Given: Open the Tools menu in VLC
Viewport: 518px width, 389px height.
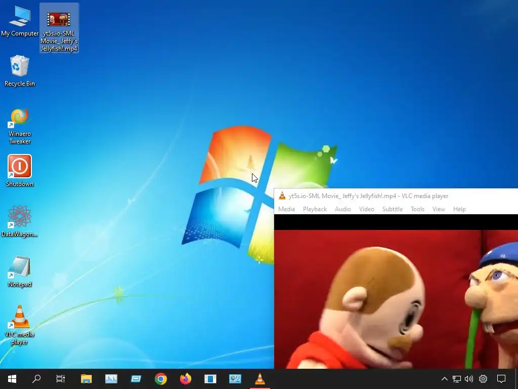Looking at the screenshot, I should click(417, 209).
